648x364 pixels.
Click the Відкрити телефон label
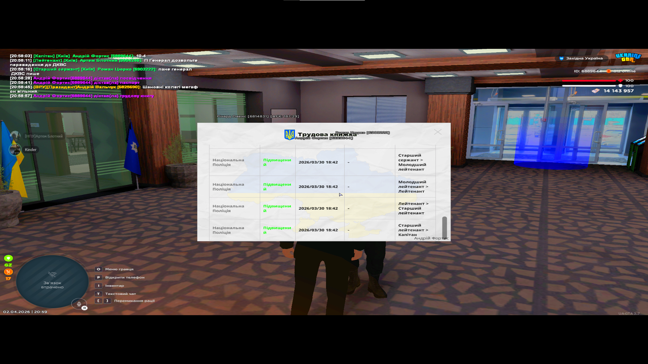click(x=125, y=278)
